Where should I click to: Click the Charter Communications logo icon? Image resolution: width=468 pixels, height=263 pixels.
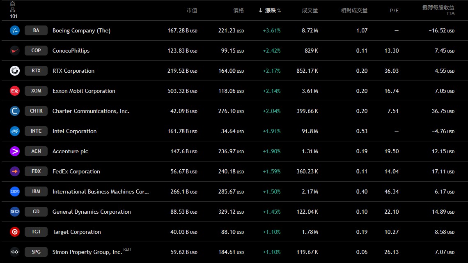click(x=15, y=111)
